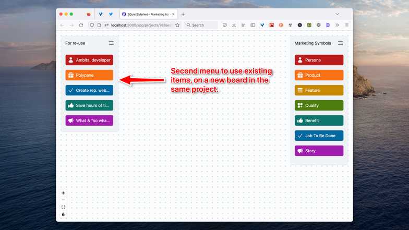Toggle the canvas interactivity lock
The width and height of the screenshot is (409, 230).
click(x=63, y=214)
